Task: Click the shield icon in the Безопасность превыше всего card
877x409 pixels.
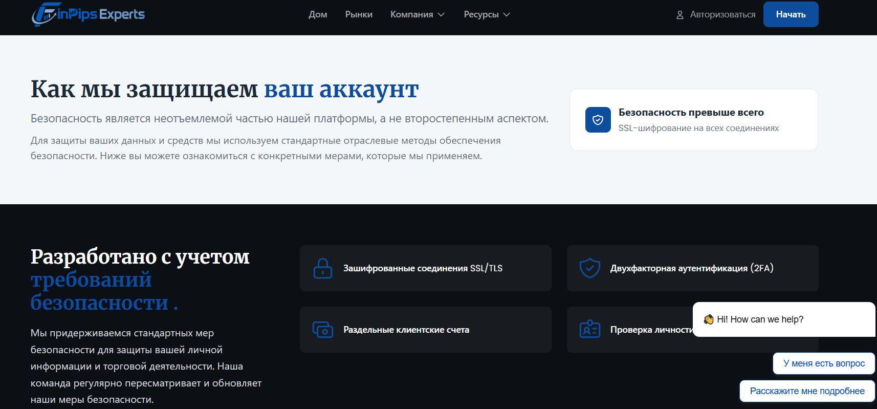Action: [x=598, y=120]
